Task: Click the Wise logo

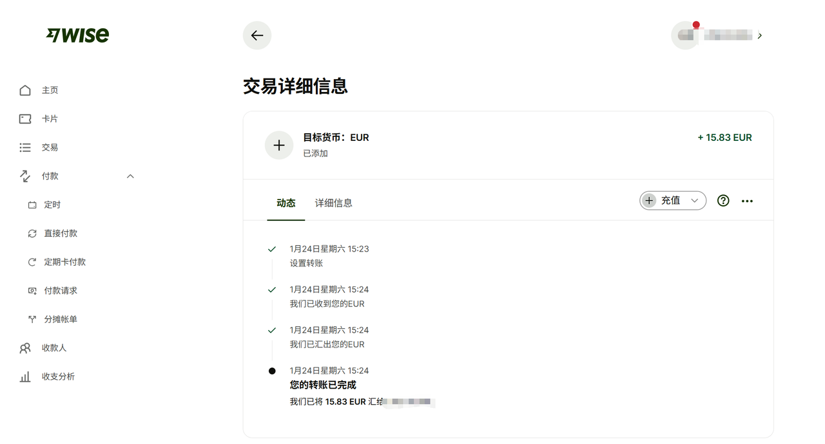Action: tap(77, 35)
